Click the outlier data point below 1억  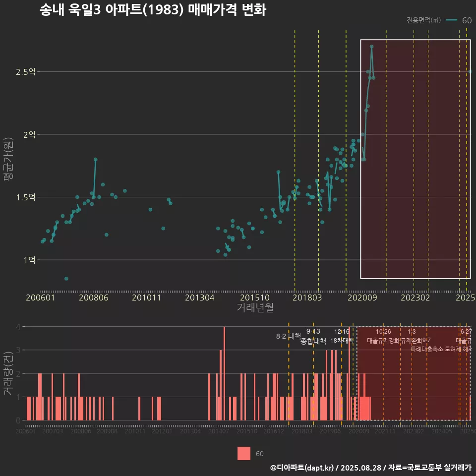pyautogui.click(x=66, y=279)
